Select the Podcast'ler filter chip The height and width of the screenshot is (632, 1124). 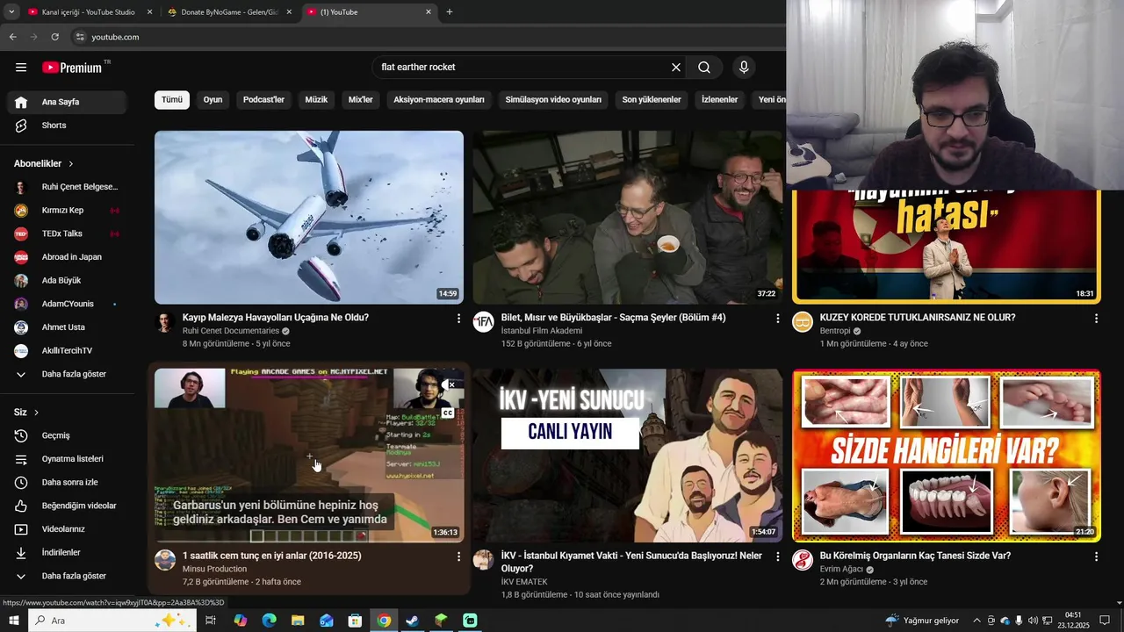[x=263, y=100]
